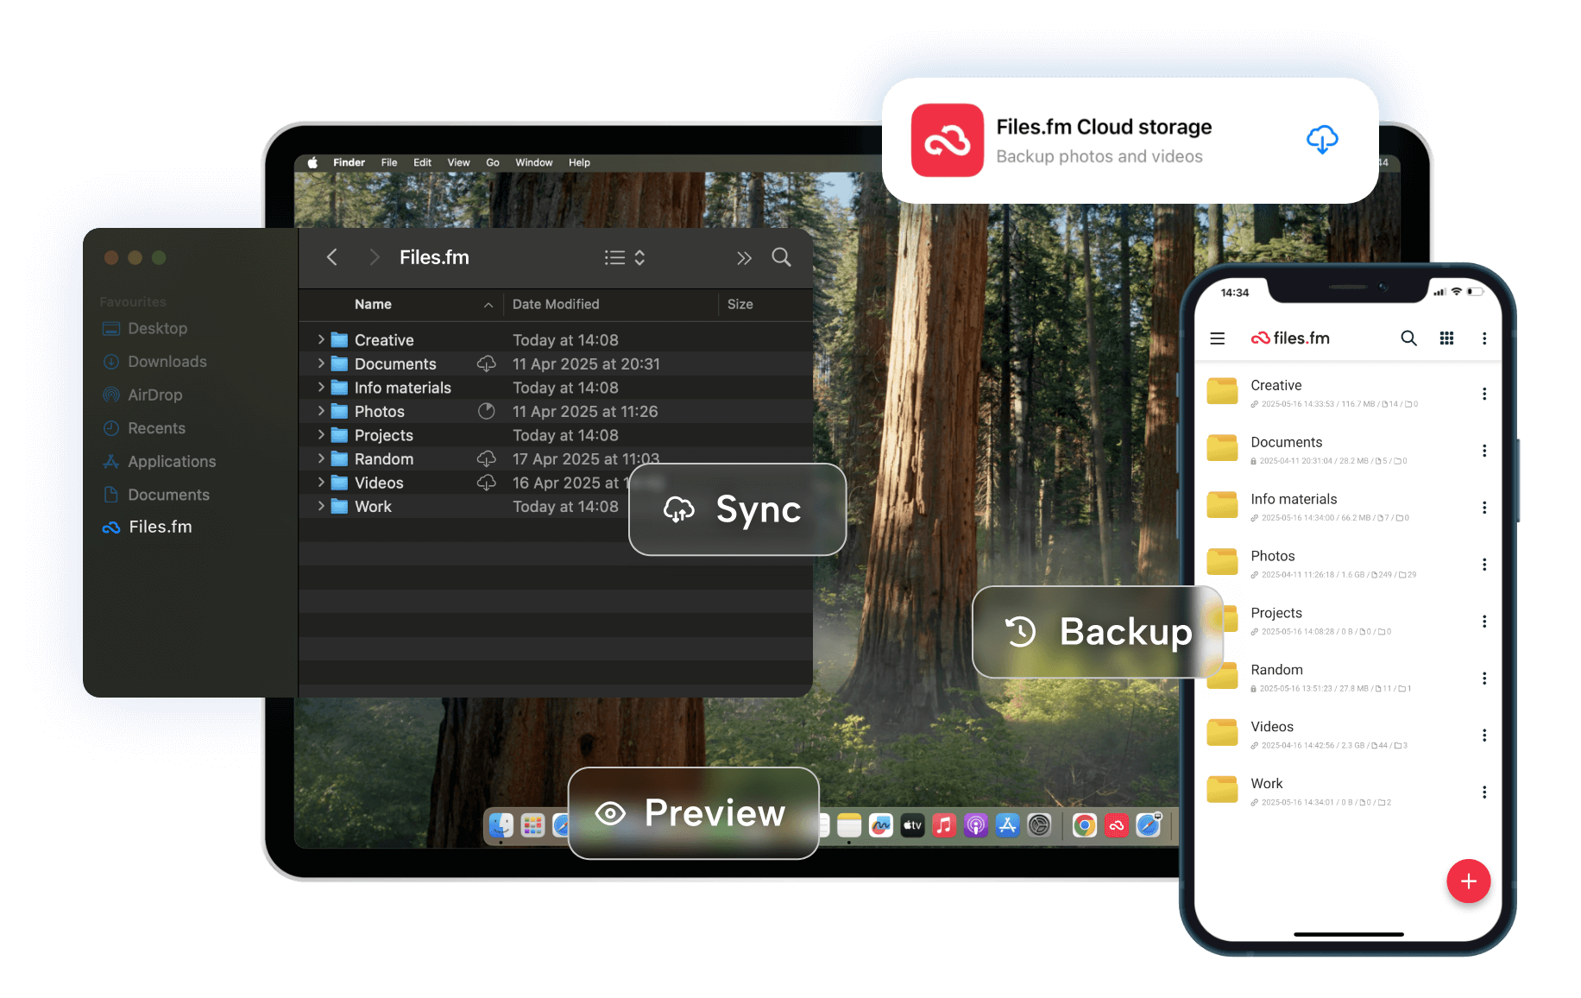Switch to grid view in mobile app

(1447, 338)
